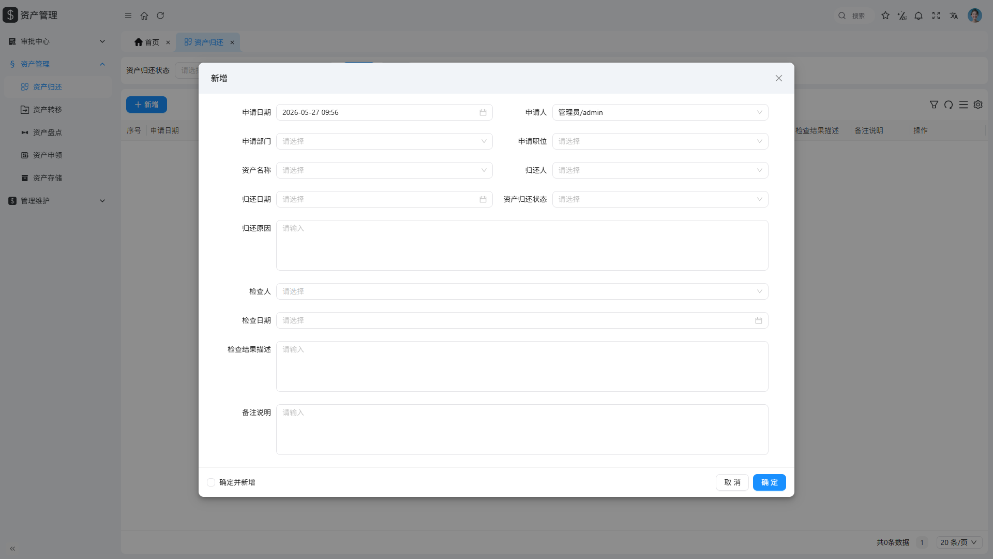The width and height of the screenshot is (993, 559).
Task: Open the 检查人 dropdown
Action: pyautogui.click(x=522, y=291)
